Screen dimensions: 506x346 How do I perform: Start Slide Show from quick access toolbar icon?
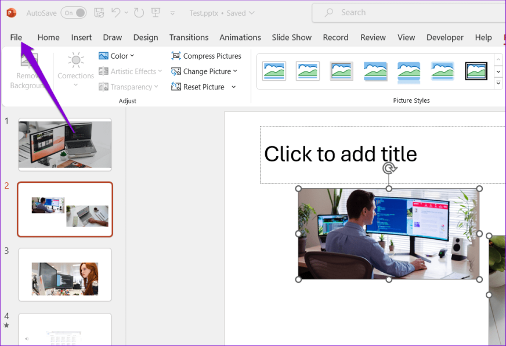pyautogui.click(x=155, y=12)
